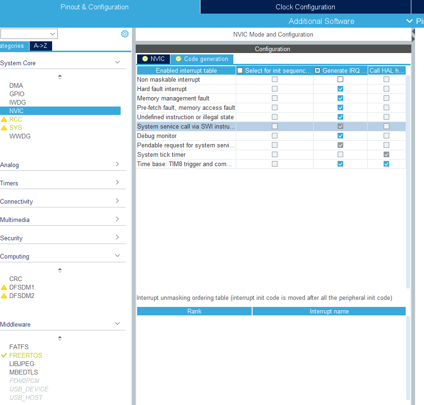Click the panel collapse arrows beside NVIC Mode
This screenshot has width=424, height=405.
pyautogui.click(x=413, y=35)
